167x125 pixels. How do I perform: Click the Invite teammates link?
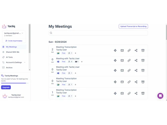tap(14, 41)
